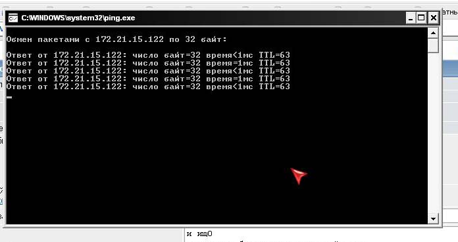Click the second reply line with время=1мс
The height and width of the screenshot is (242, 458).
point(148,63)
